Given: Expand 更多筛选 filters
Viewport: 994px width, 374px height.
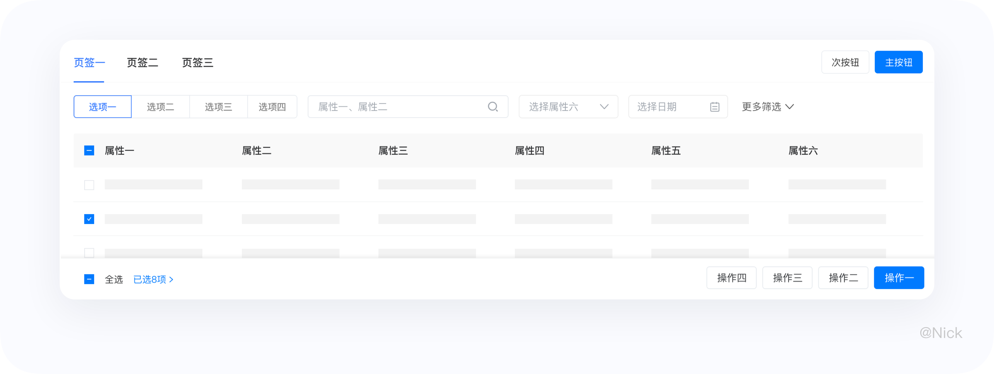Looking at the screenshot, I should pos(767,107).
